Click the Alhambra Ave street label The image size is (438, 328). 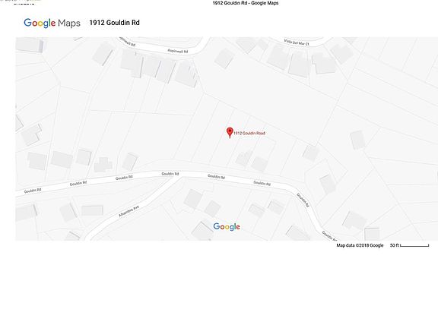(129, 211)
